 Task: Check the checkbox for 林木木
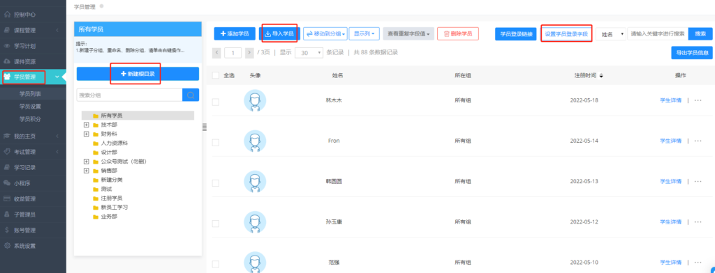click(x=216, y=102)
